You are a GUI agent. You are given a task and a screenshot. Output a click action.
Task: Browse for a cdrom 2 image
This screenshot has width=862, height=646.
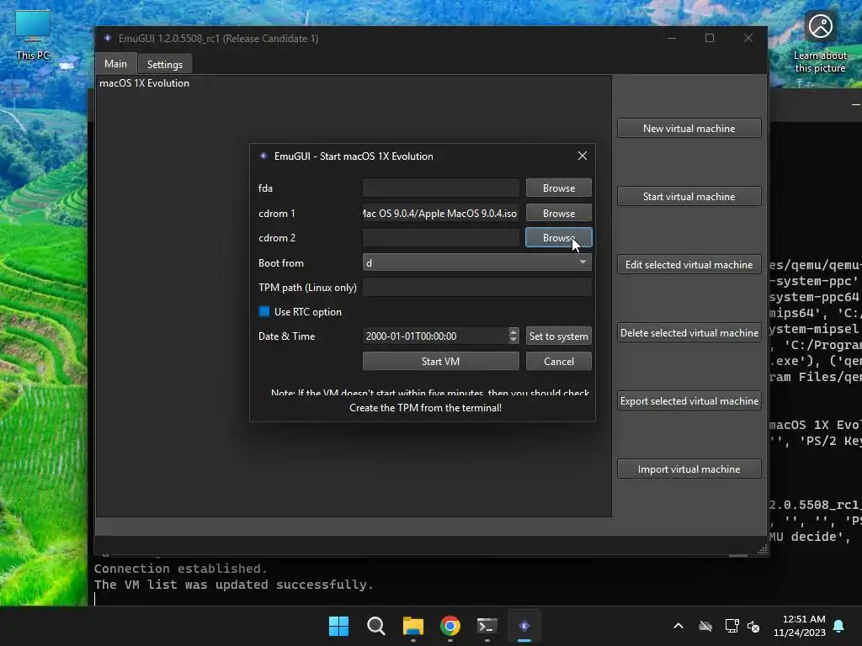tap(559, 238)
